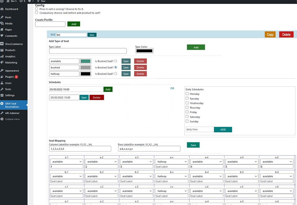
Task: Go to Analytics in sidebar menu
Action: [10, 56]
